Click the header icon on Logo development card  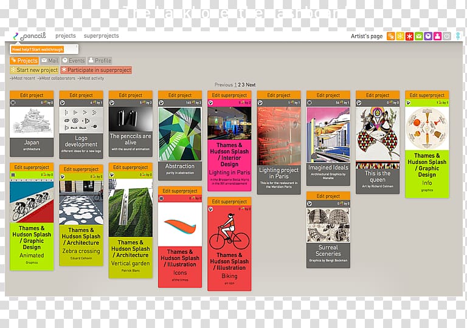(x=62, y=103)
